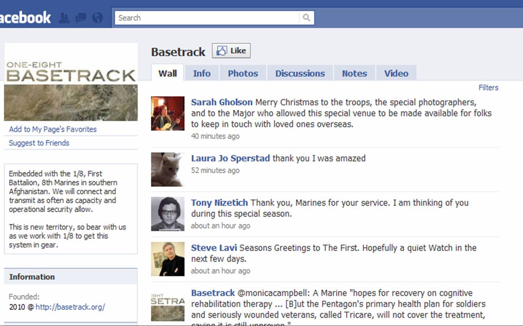Viewport: 523px width, 326px height.
Task: Expand the Filters option
Action: point(488,87)
